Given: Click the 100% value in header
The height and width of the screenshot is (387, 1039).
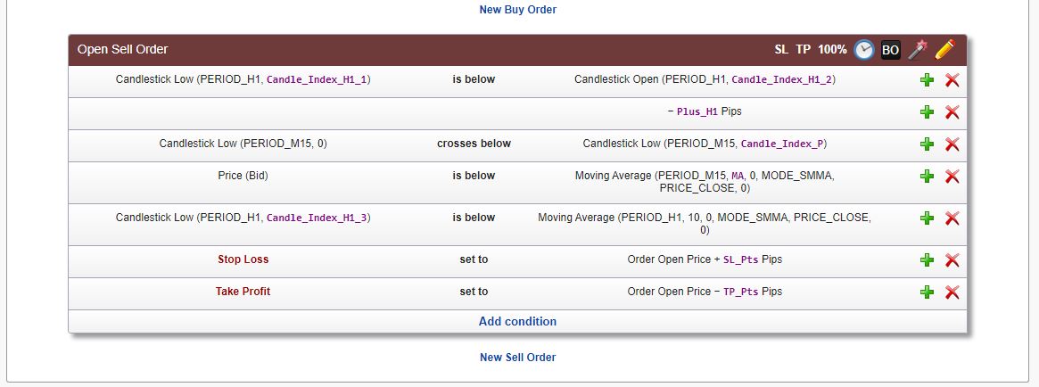Looking at the screenshot, I should (x=832, y=50).
